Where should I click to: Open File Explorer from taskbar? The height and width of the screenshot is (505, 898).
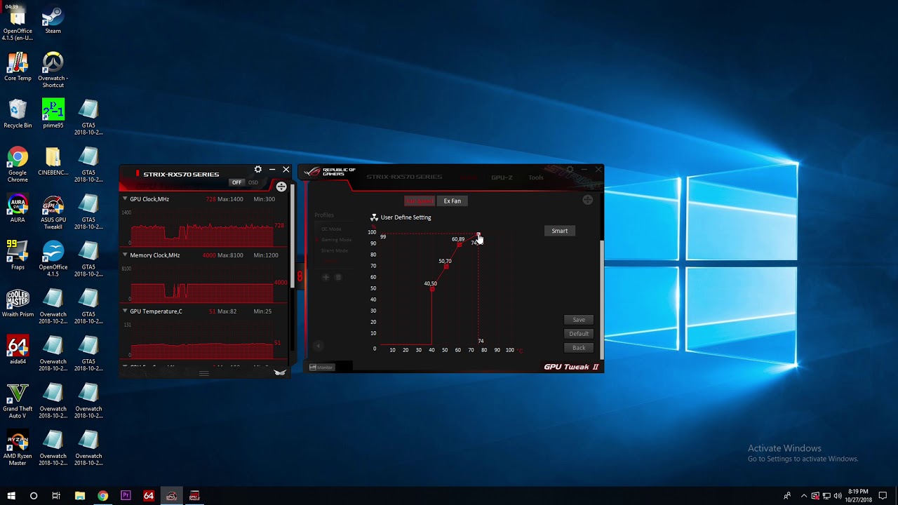coord(80,496)
